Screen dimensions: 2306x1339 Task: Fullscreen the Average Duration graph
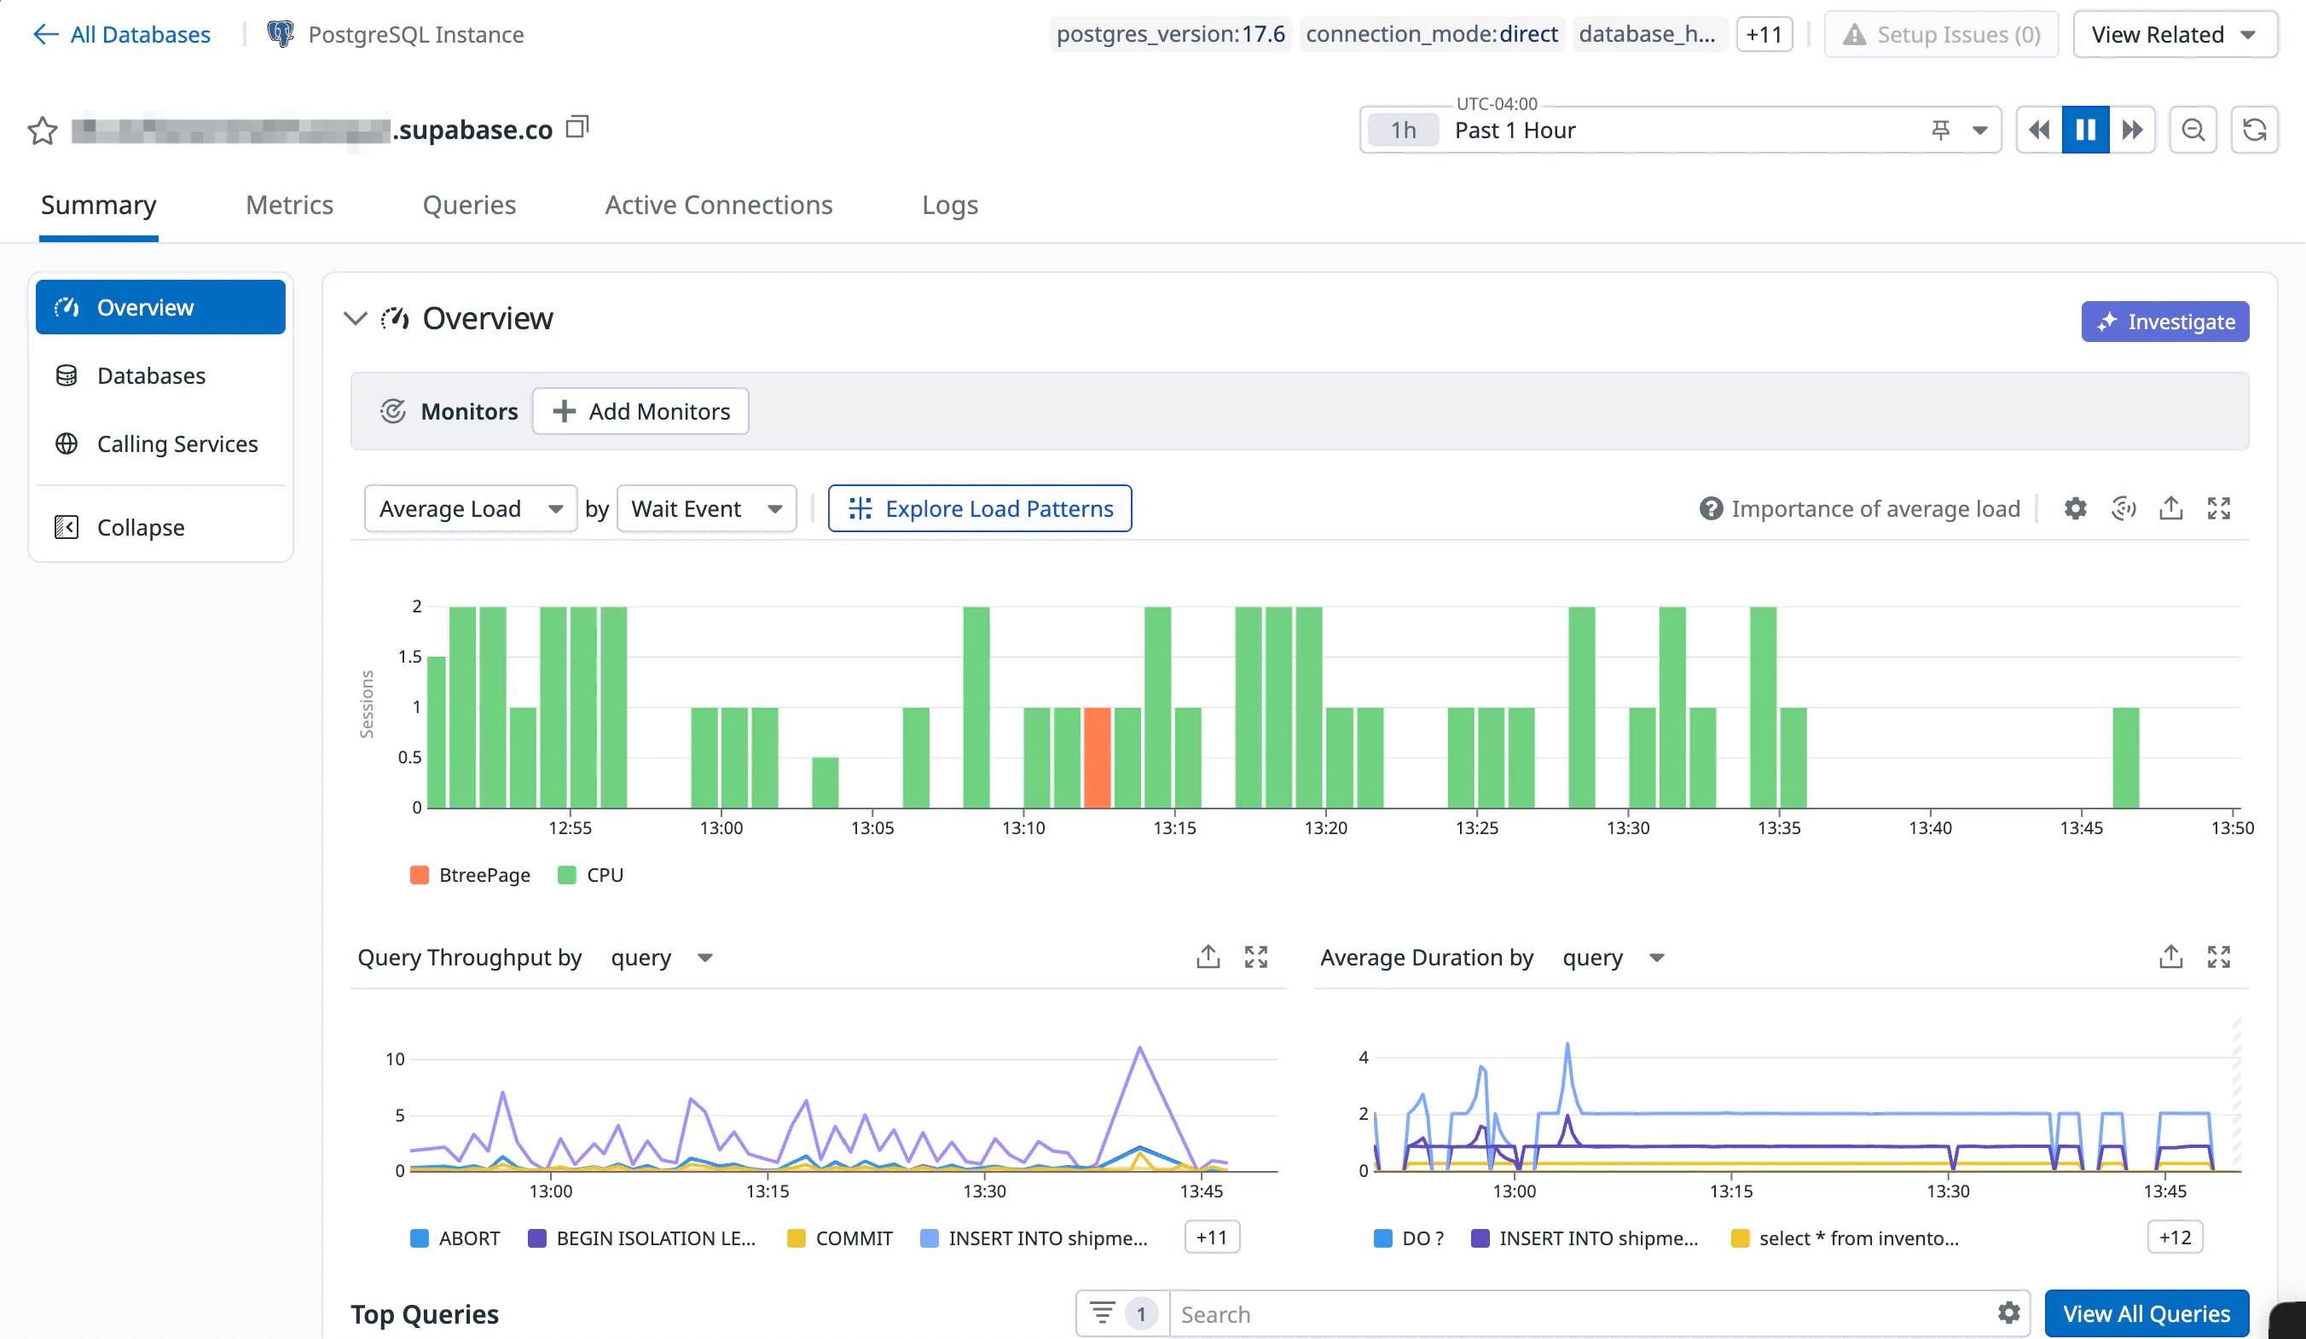click(2218, 956)
